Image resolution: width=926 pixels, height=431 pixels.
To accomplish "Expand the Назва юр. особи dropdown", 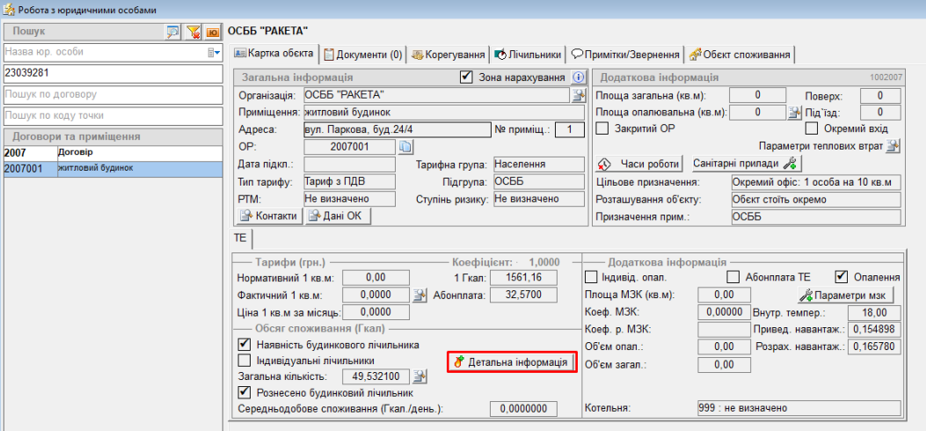I will (x=214, y=53).
